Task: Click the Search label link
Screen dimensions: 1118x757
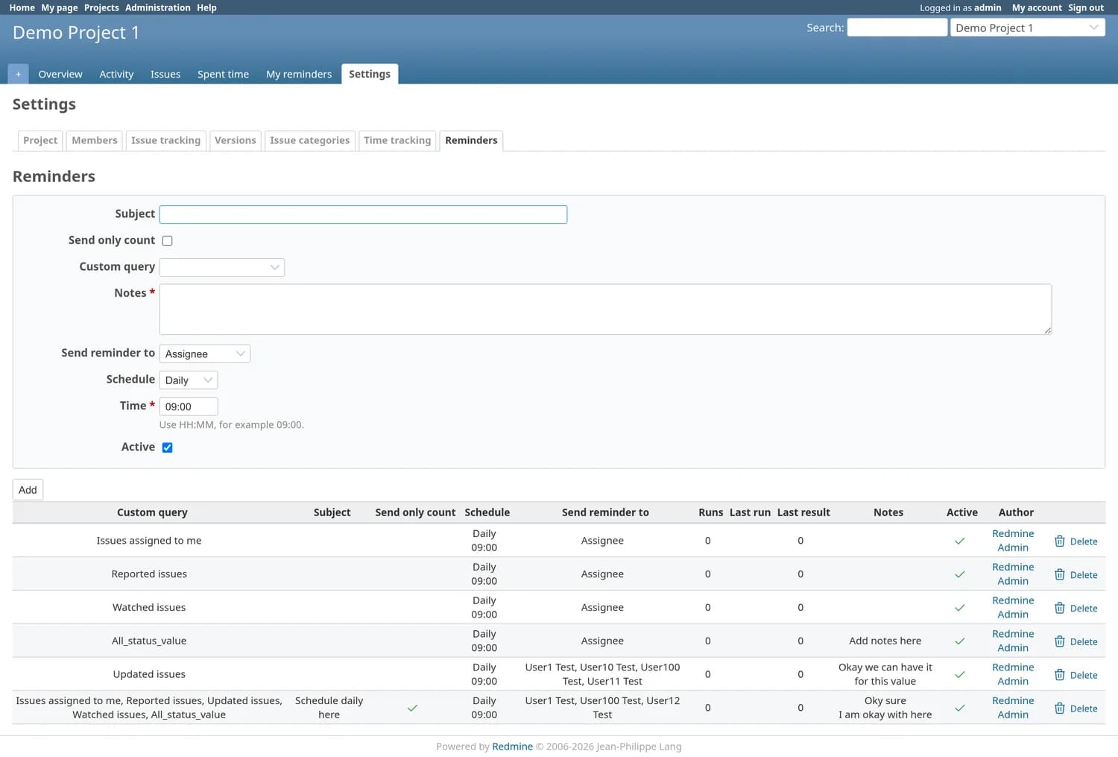Action: (824, 28)
